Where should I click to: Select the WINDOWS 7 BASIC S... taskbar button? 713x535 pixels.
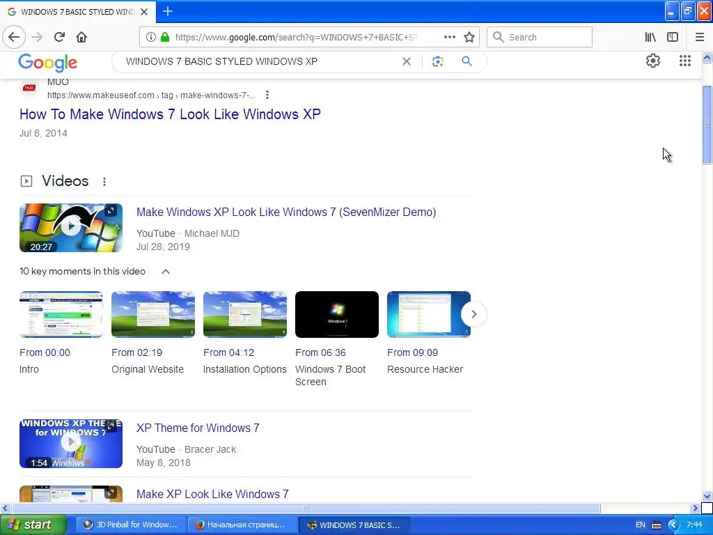tap(354, 525)
